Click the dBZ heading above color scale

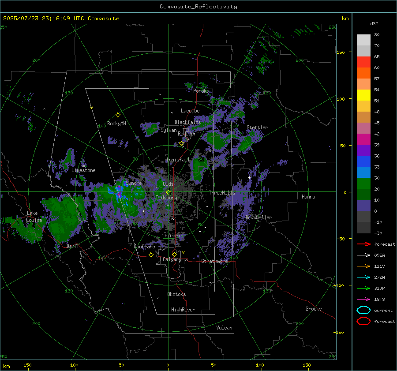pos(374,24)
